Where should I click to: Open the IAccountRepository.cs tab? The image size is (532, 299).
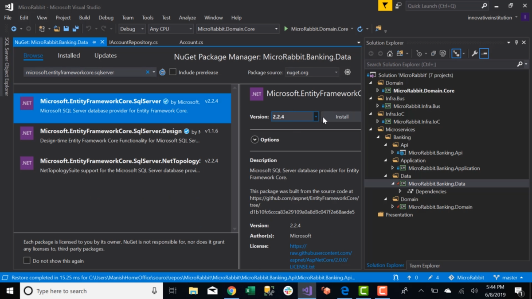[133, 42]
